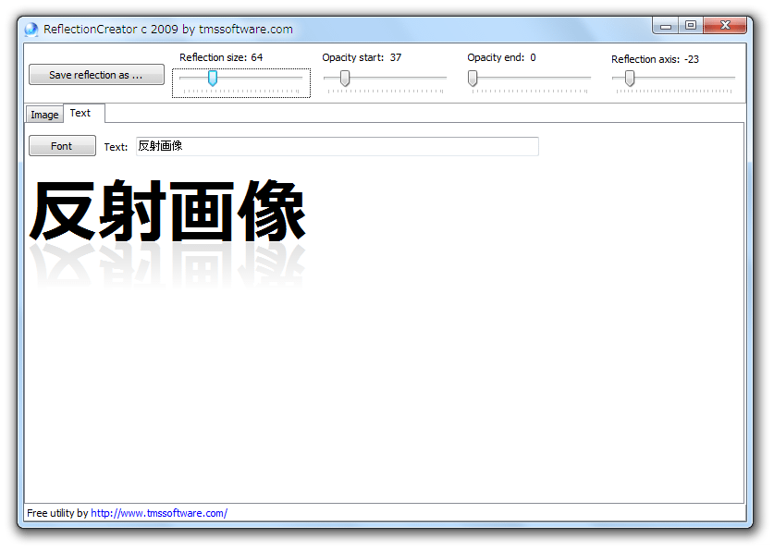Viewport: 774px width, 550px height.
Task: Click the 'Reflection size: 64' label
Action: coord(221,57)
